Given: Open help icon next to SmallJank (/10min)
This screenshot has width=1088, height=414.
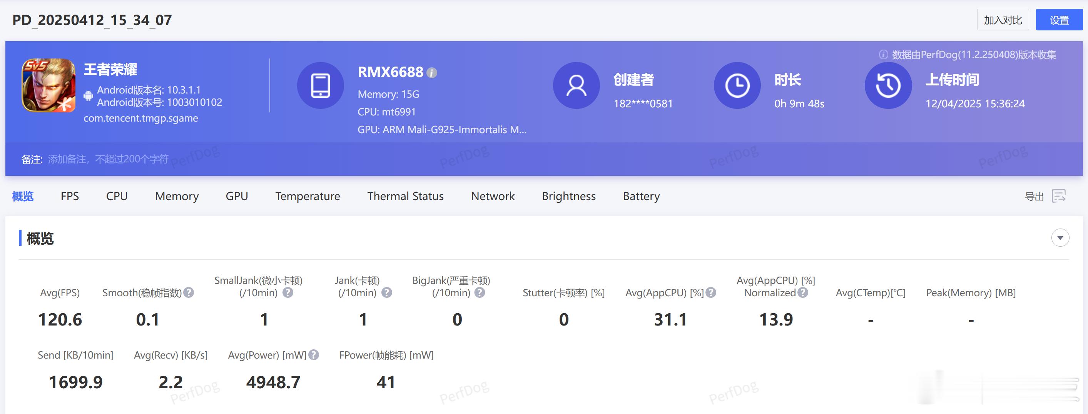Looking at the screenshot, I should click(x=288, y=292).
